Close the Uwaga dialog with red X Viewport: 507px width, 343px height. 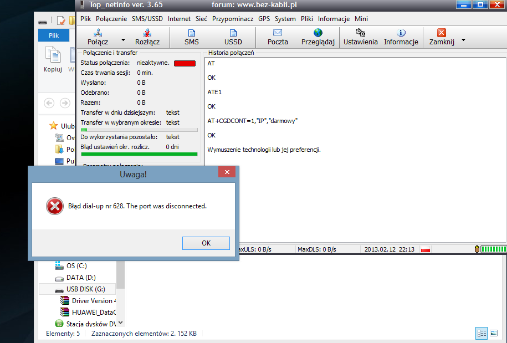point(227,172)
